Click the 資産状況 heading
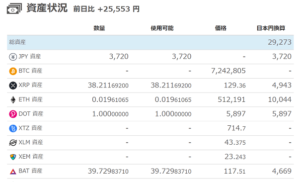This screenshot has width=298, height=182. tap(47, 8)
